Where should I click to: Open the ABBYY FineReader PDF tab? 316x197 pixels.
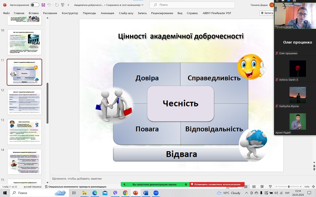tap(217, 13)
